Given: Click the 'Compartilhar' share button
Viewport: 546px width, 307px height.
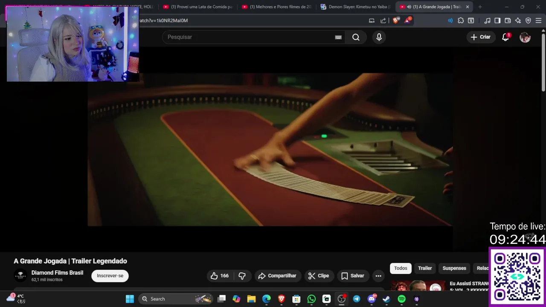Looking at the screenshot, I should [278, 276].
